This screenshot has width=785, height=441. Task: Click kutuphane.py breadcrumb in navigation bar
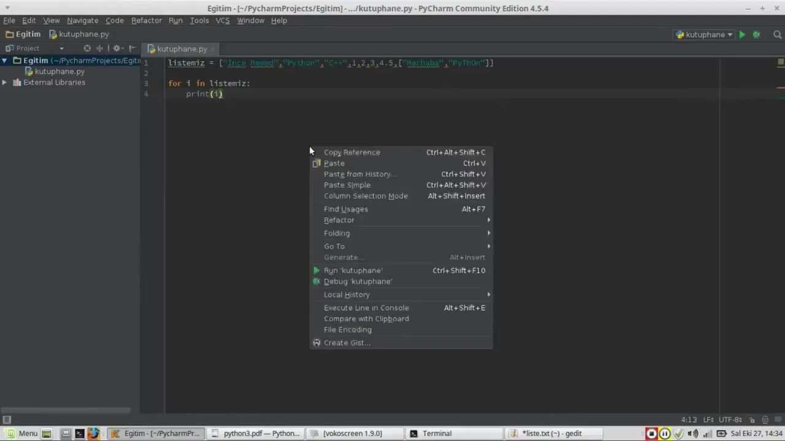click(78, 34)
